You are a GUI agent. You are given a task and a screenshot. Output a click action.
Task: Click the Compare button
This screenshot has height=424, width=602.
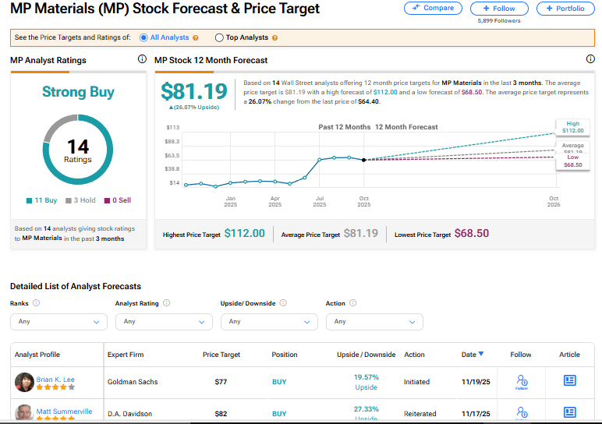pyautogui.click(x=433, y=8)
